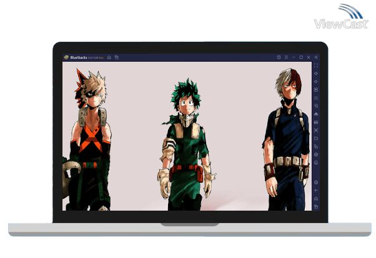Click the circular sync icon in sidebar
The image size is (376, 258).
(316, 106)
